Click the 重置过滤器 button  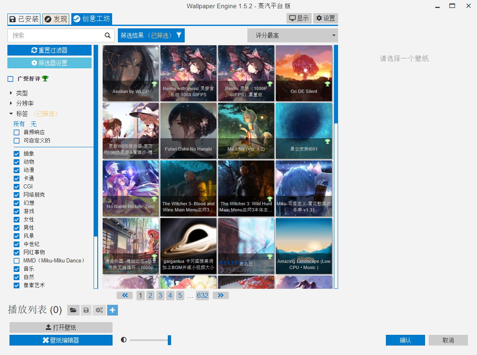click(x=49, y=50)
